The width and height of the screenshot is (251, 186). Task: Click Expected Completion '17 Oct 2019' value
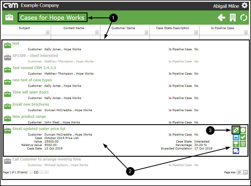point(203,148)
